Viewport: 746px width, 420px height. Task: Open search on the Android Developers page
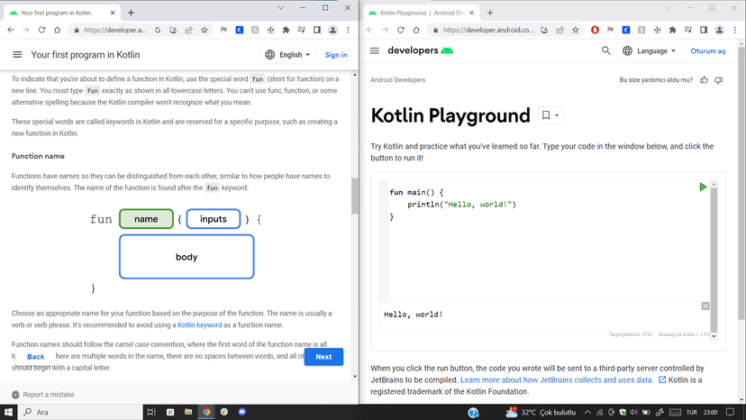(606, 51)
